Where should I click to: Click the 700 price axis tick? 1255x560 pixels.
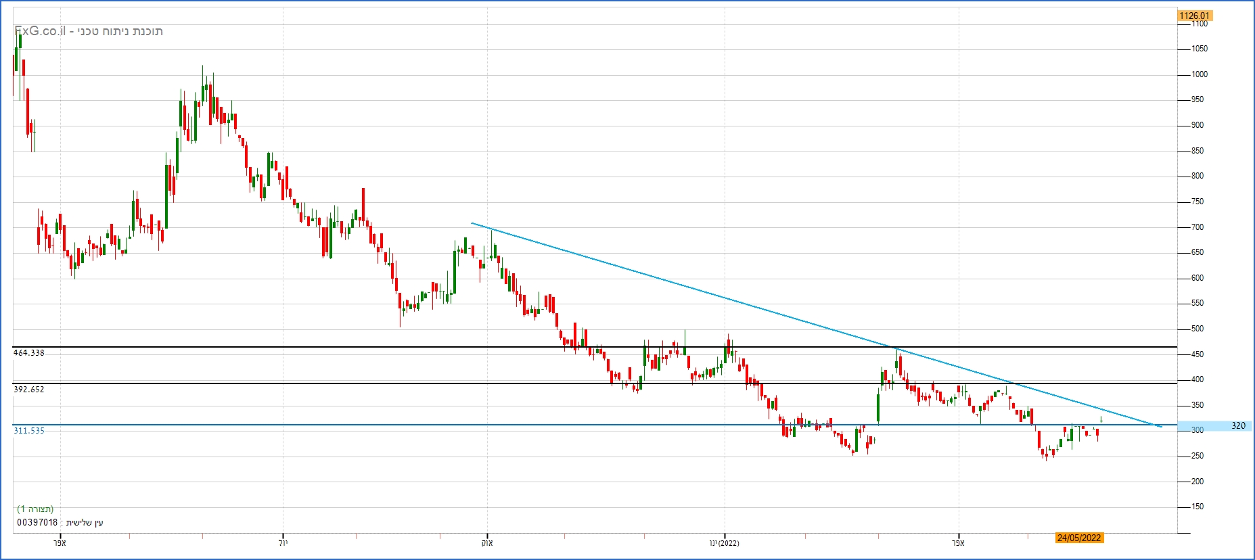(x=1197, y=227)
